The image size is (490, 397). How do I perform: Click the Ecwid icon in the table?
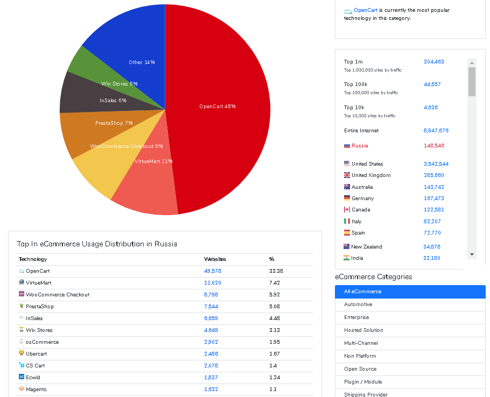[21, 377]
